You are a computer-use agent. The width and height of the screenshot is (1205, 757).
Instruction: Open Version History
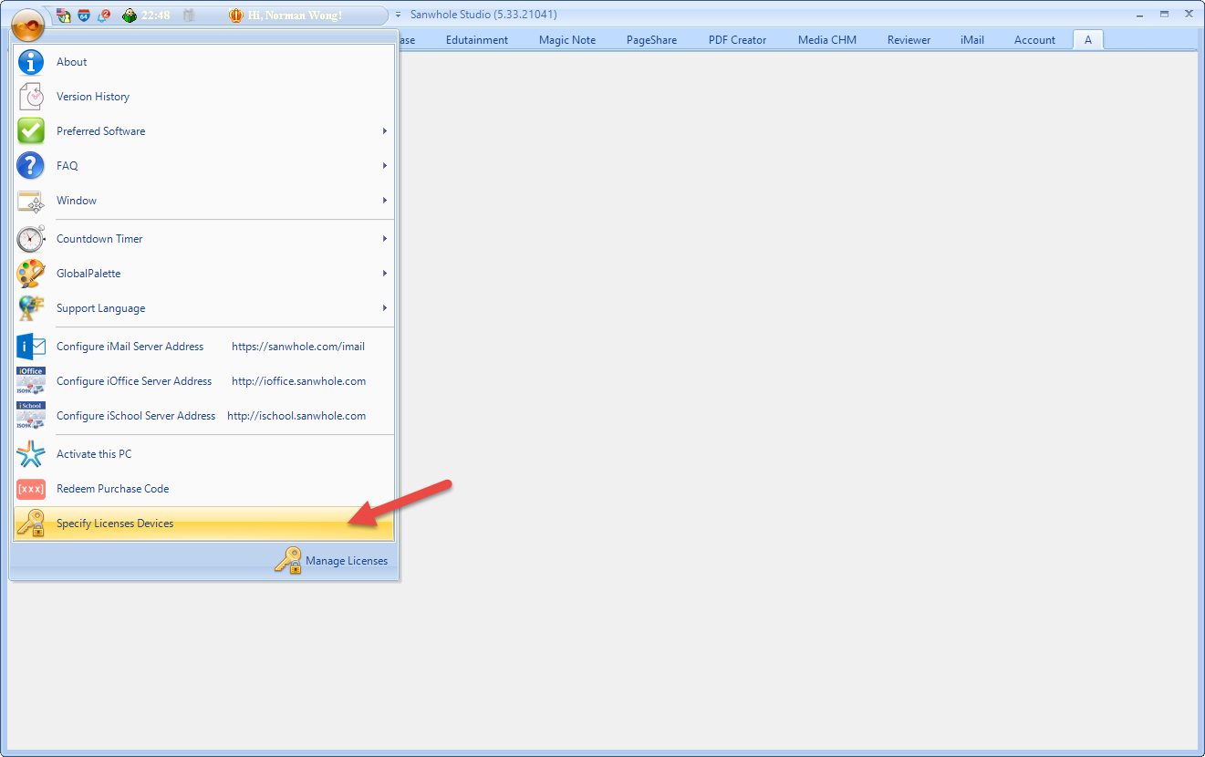204,97
